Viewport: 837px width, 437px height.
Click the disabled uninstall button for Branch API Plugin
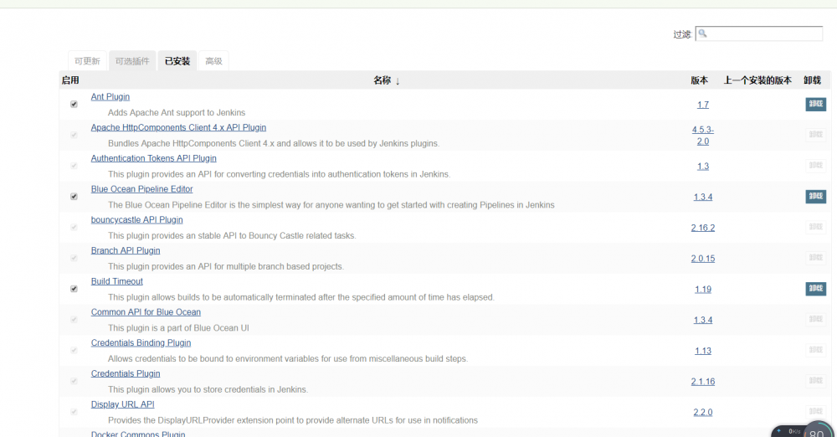click(x=815, y=258)
